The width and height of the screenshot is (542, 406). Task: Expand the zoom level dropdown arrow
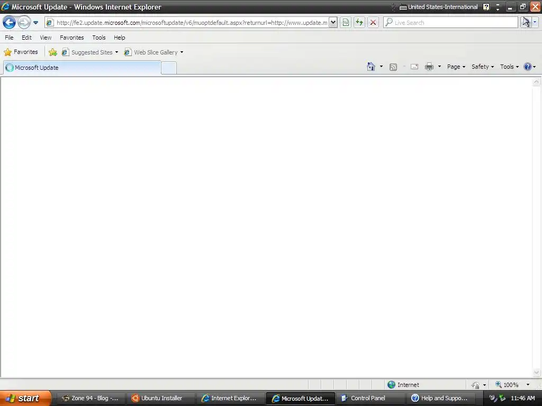528,385
